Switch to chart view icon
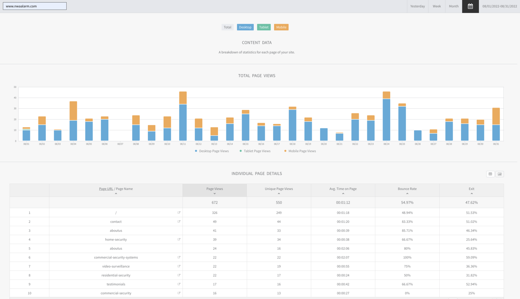Screen dimensions: 520x299 point(499,174)
